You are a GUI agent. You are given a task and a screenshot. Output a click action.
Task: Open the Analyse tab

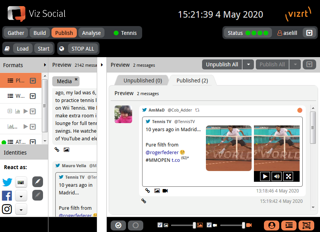click(x=91, y=33)
